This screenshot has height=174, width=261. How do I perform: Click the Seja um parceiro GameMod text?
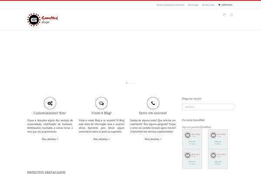tap(197, 127)
